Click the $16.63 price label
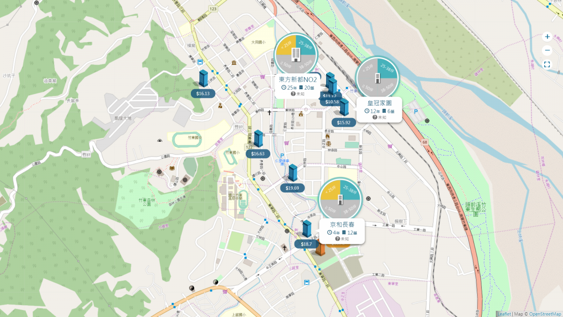 pos(258,154)
